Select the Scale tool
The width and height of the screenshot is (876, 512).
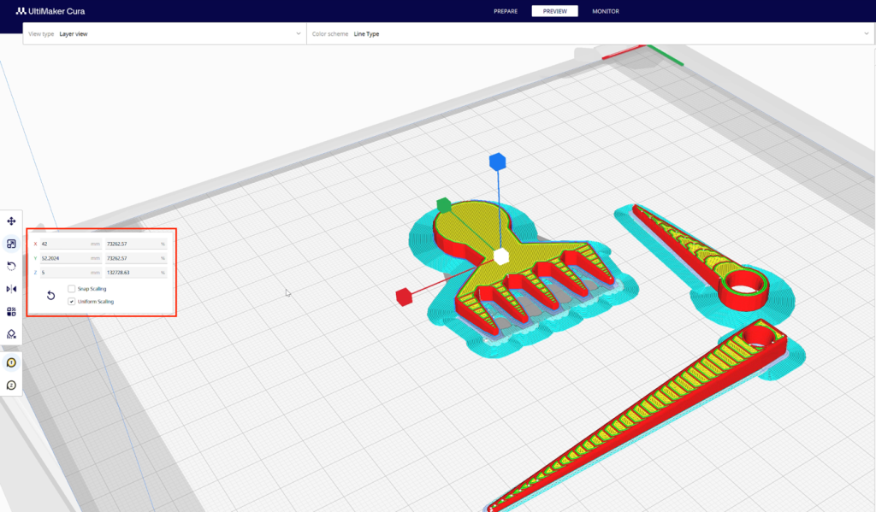[11, 244]
